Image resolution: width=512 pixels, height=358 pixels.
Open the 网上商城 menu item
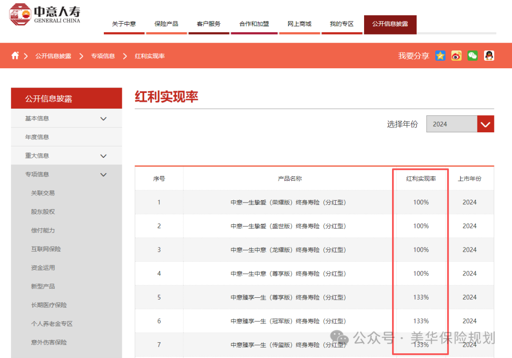(x=299, y=22)
